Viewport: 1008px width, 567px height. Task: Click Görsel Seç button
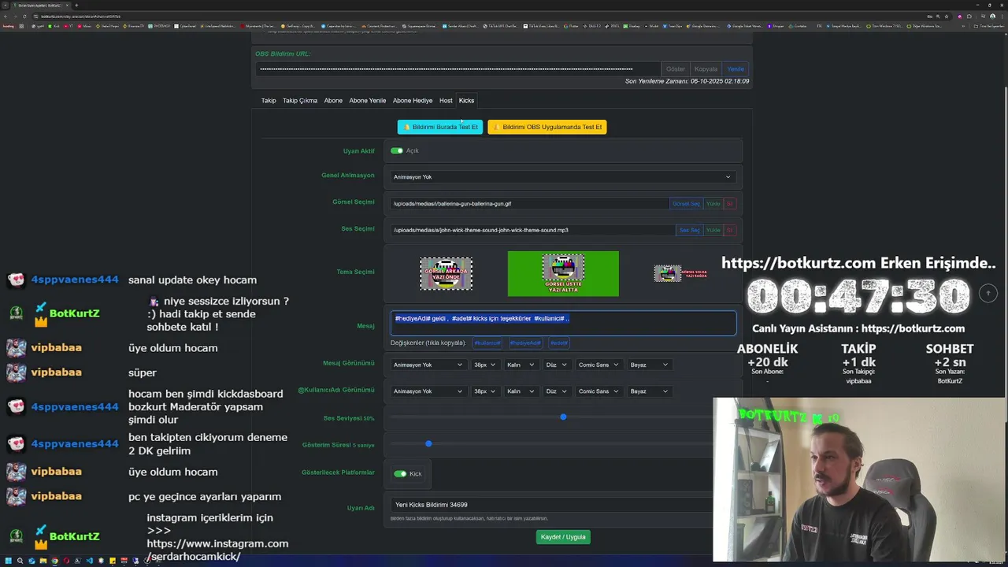click(x=686, y=204)
